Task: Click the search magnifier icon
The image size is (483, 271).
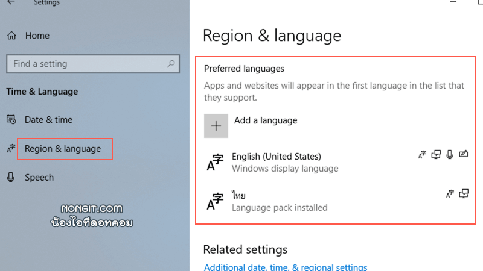Action: point(171,64)
